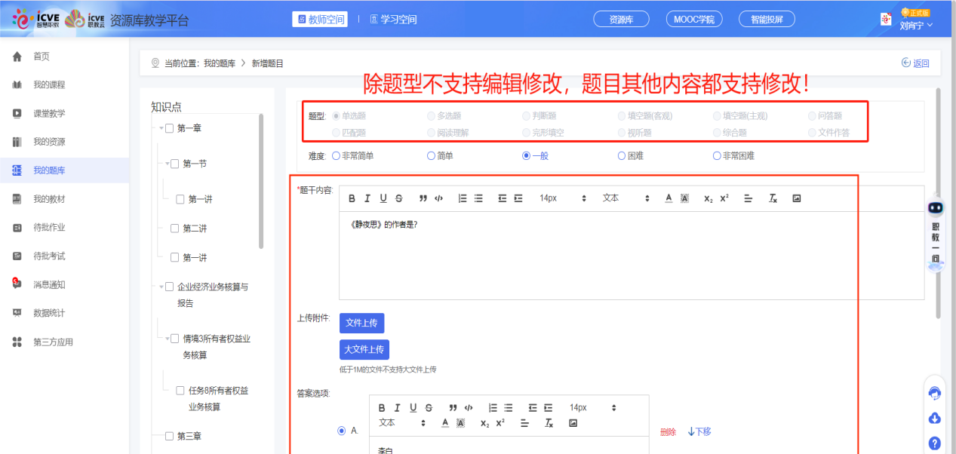Insert image icon in 题干内容 editor toolbar
Image resolution: width=956 pixels, height=454 pixels.
(796, 198)
